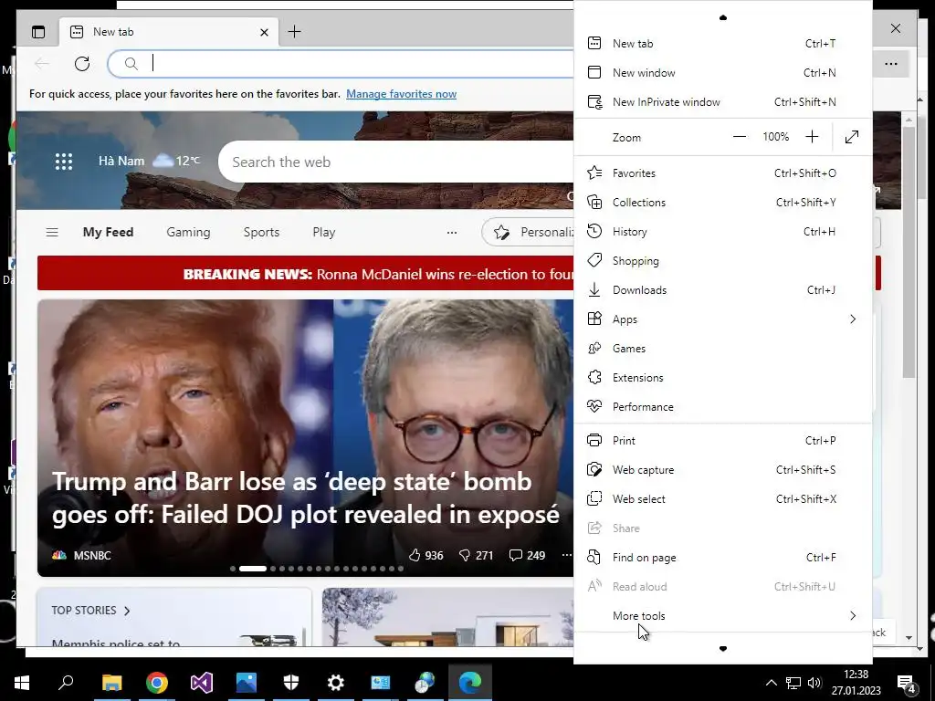
Task: Click the Web select icon
Action: coord(594,499)
